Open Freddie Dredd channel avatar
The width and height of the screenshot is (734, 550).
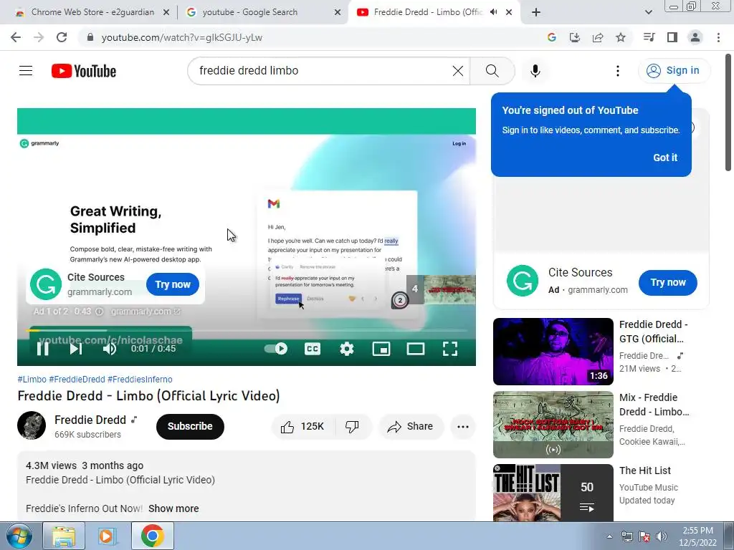(32, 425)
